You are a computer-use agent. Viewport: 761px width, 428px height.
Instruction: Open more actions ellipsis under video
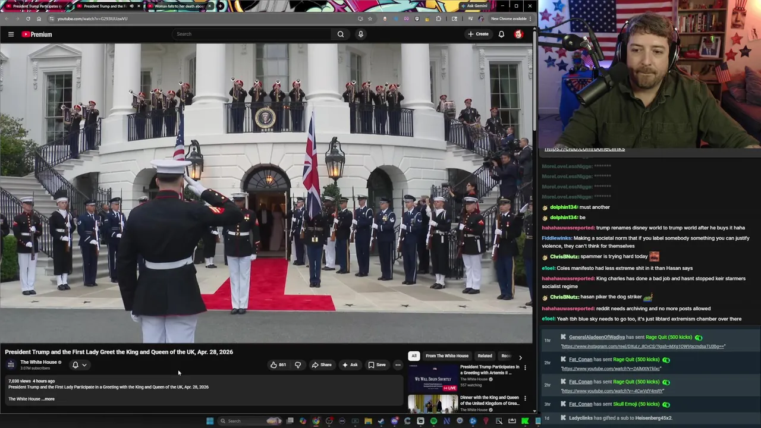click(x=398, y=365)
